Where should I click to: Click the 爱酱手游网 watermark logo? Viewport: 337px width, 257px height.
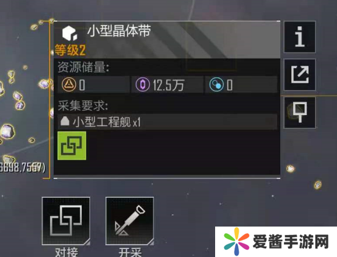tap(276, 242)
